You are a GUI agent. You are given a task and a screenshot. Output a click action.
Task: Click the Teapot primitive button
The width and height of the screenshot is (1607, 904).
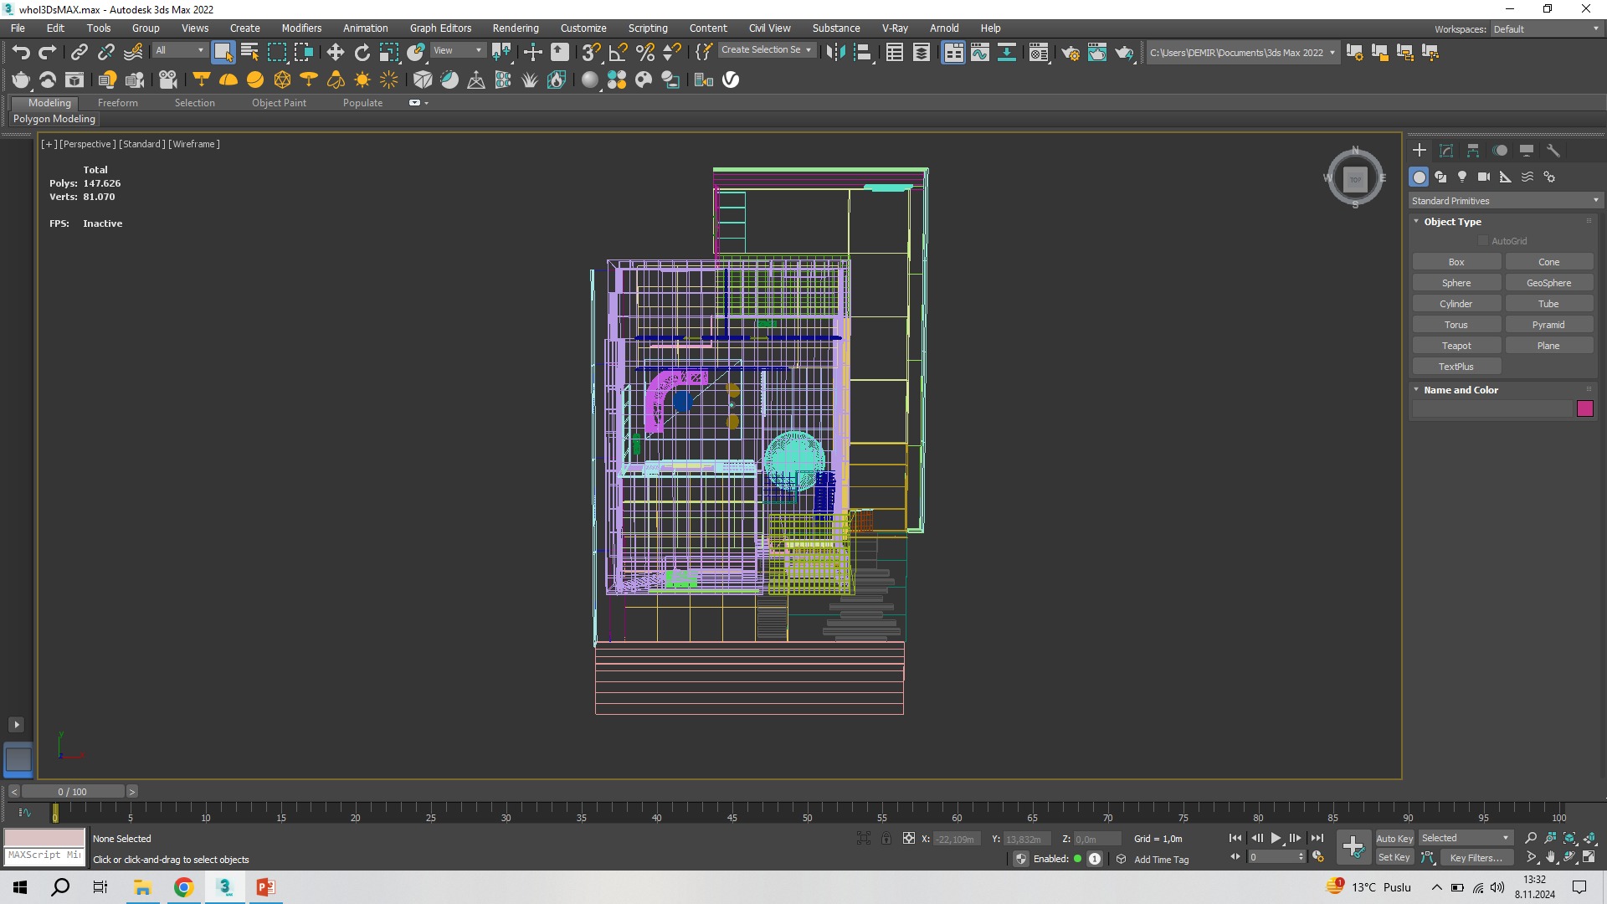(x=1456, y=346)
